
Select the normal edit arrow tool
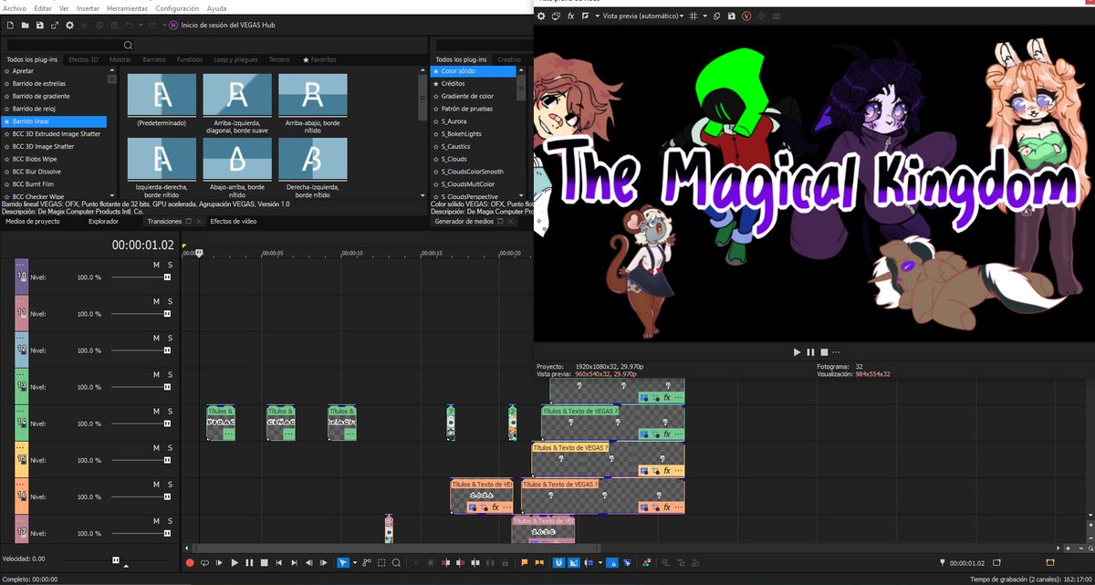[343, 563]
